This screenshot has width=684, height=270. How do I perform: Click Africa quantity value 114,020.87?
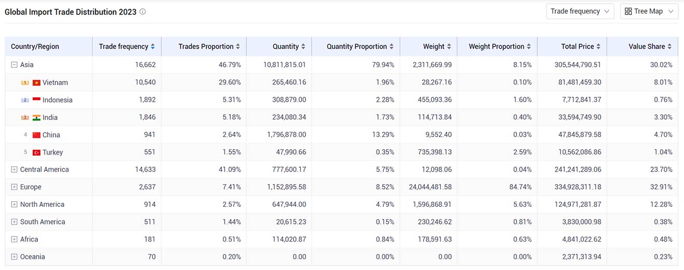(x=289, y=239)
